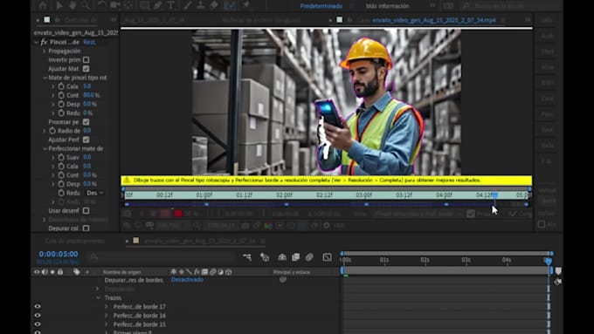Hide the Perfecc..de borde 15 stroke
594x334 pixels.
click(37, 324)
